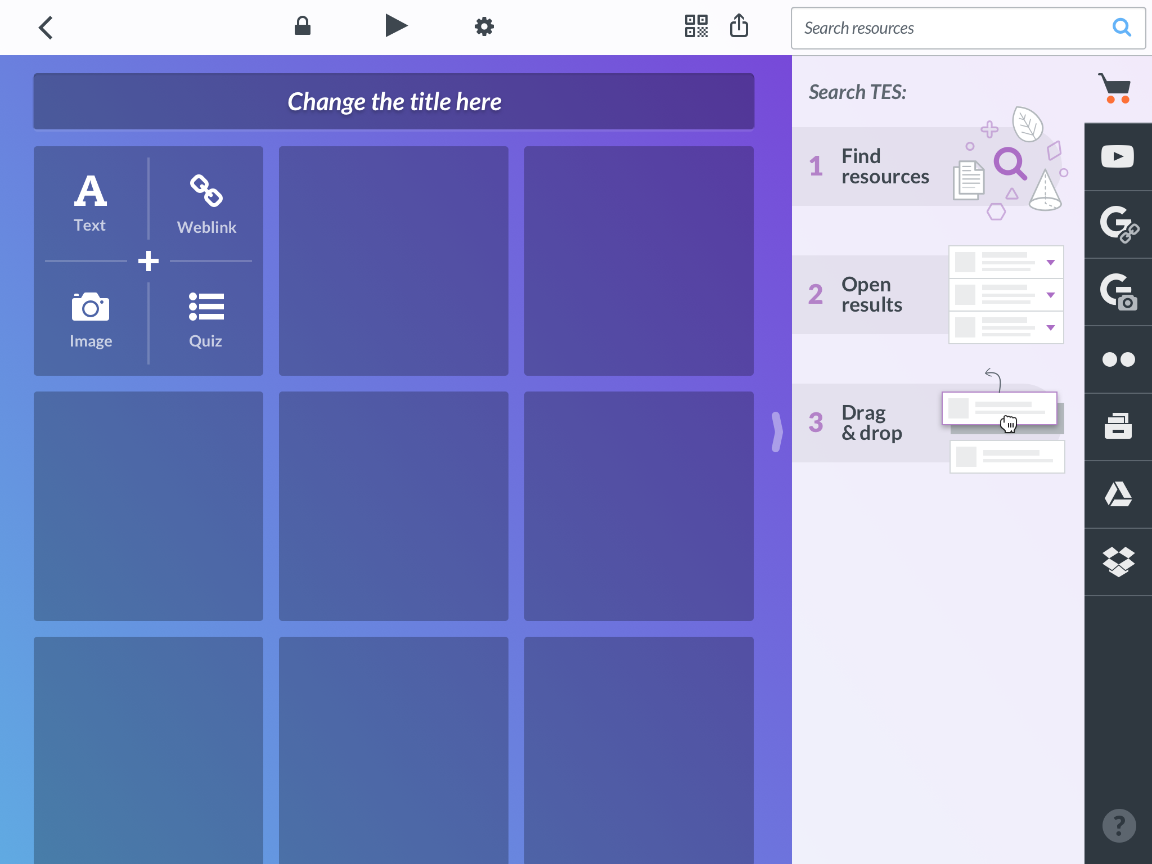Open the TES shopping cart tab

[1117, 89]
